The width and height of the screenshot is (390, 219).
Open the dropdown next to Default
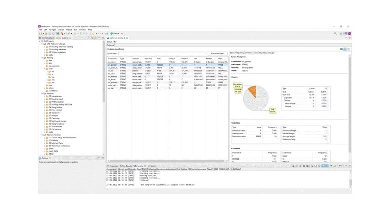[x=122, y=33]
